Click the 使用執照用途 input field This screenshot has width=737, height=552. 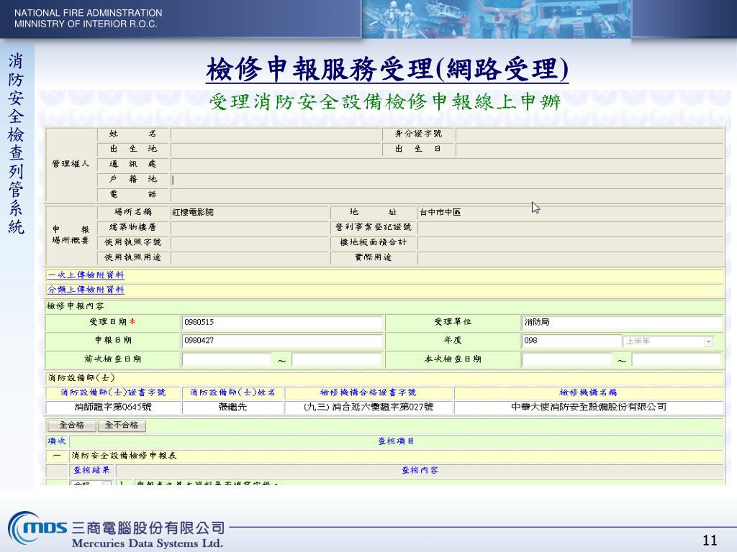coord(250,258)
